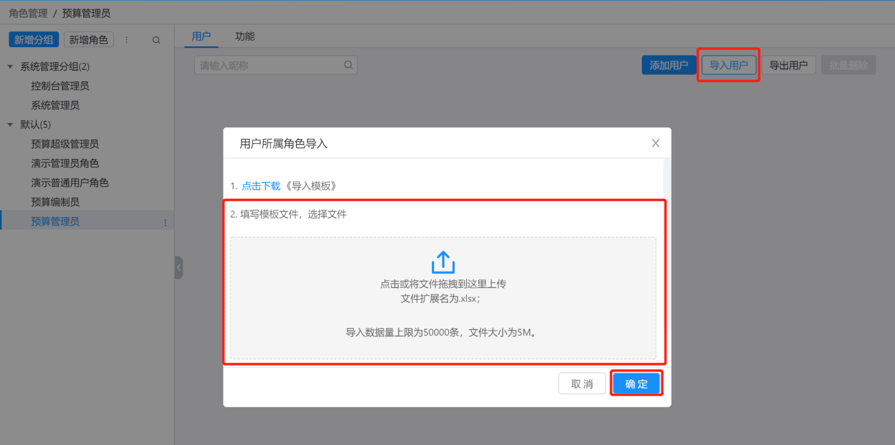Screen dimensions: 895x445
Task: Collapse the left sidebar using the handle arrow
Action: pyautogui.click(x=179, y=267)
